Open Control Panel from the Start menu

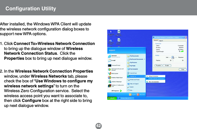point(132,73)
